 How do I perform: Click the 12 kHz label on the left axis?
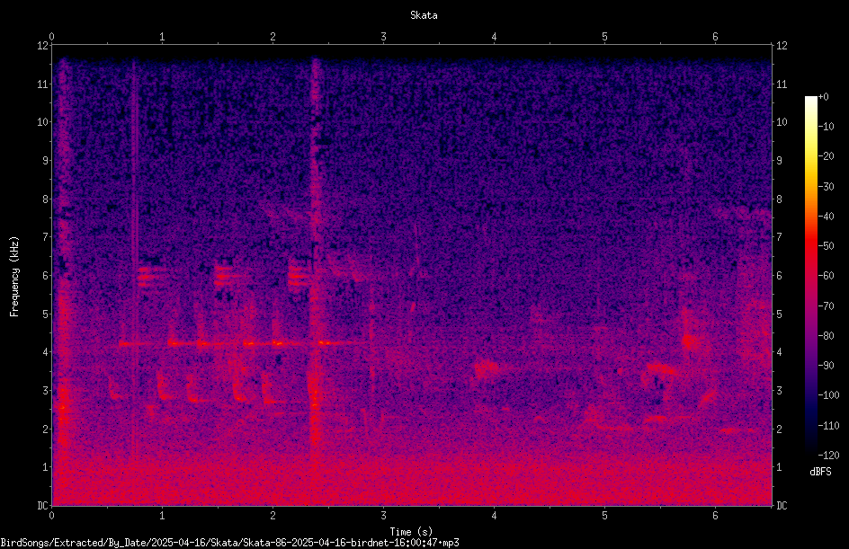click(43, 46)
